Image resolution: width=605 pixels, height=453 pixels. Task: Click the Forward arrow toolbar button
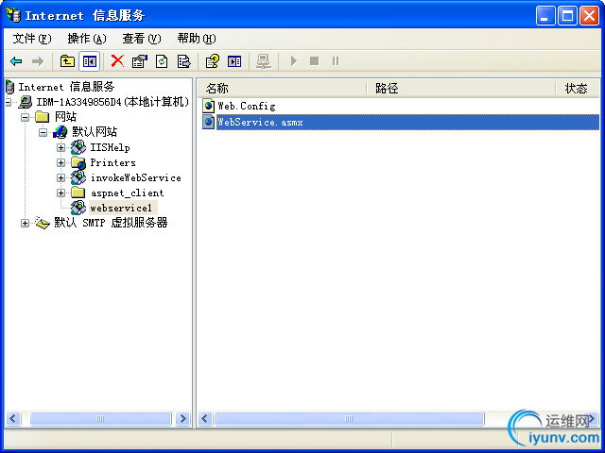point(38,61)
